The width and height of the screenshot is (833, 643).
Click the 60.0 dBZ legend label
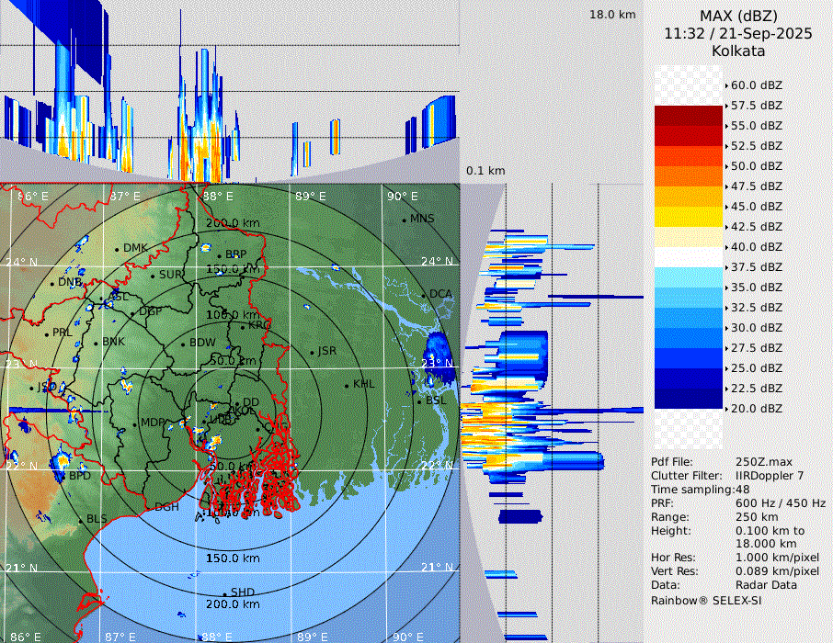click(x=756, y=85)
